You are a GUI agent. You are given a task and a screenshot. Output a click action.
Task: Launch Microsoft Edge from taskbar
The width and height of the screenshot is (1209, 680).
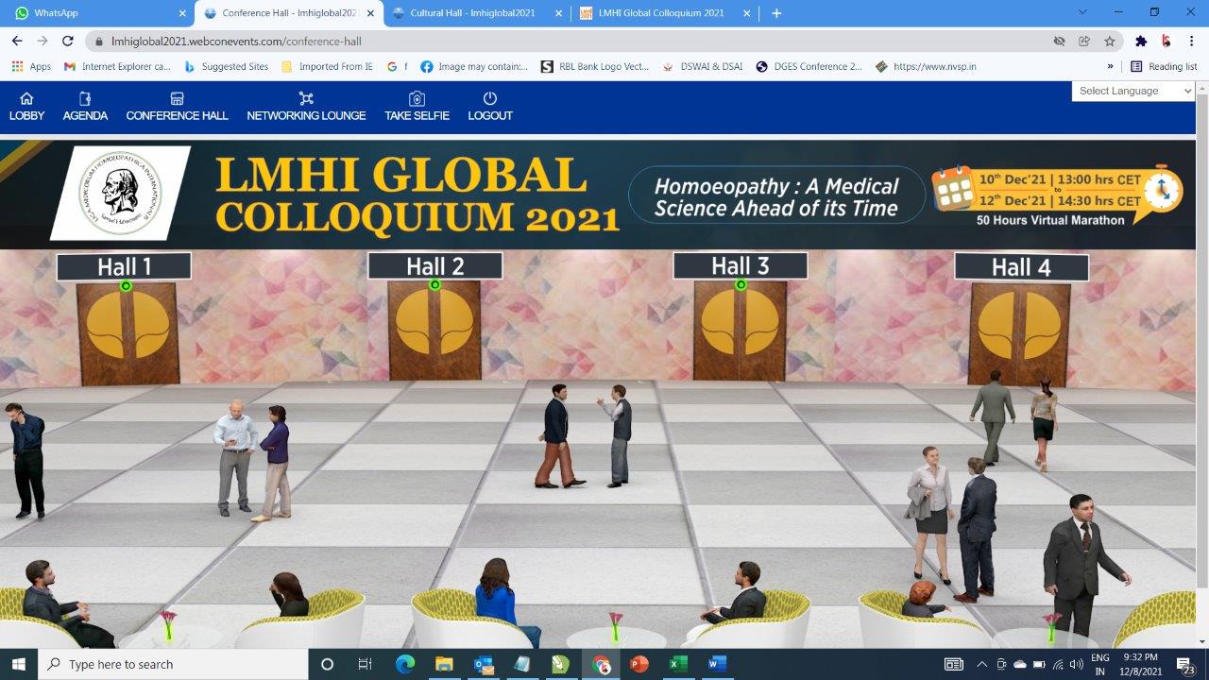(405, 664)
